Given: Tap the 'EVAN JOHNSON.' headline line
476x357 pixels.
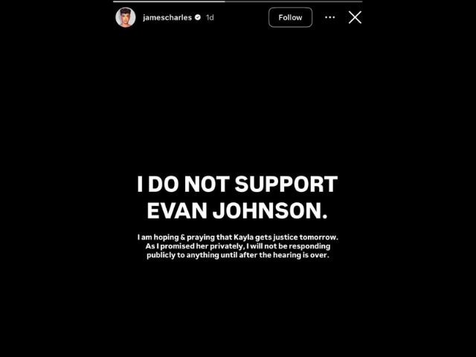Looking at the screenshot, I should click(x=237, y=210).
